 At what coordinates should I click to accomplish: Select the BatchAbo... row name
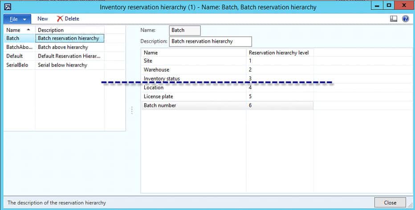(20, 47)
